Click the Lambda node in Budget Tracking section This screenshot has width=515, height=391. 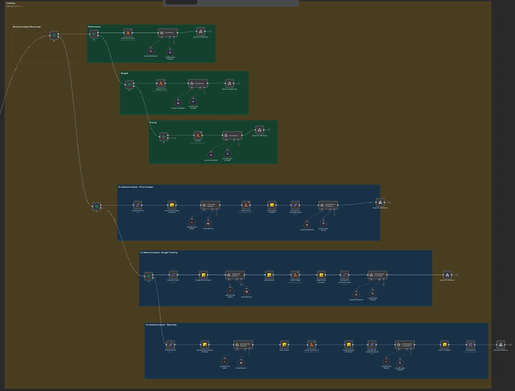(295, 274)
